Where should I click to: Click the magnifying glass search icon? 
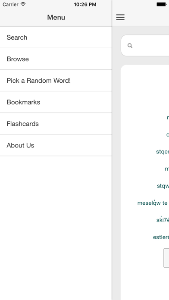click(x=130, y=46)
